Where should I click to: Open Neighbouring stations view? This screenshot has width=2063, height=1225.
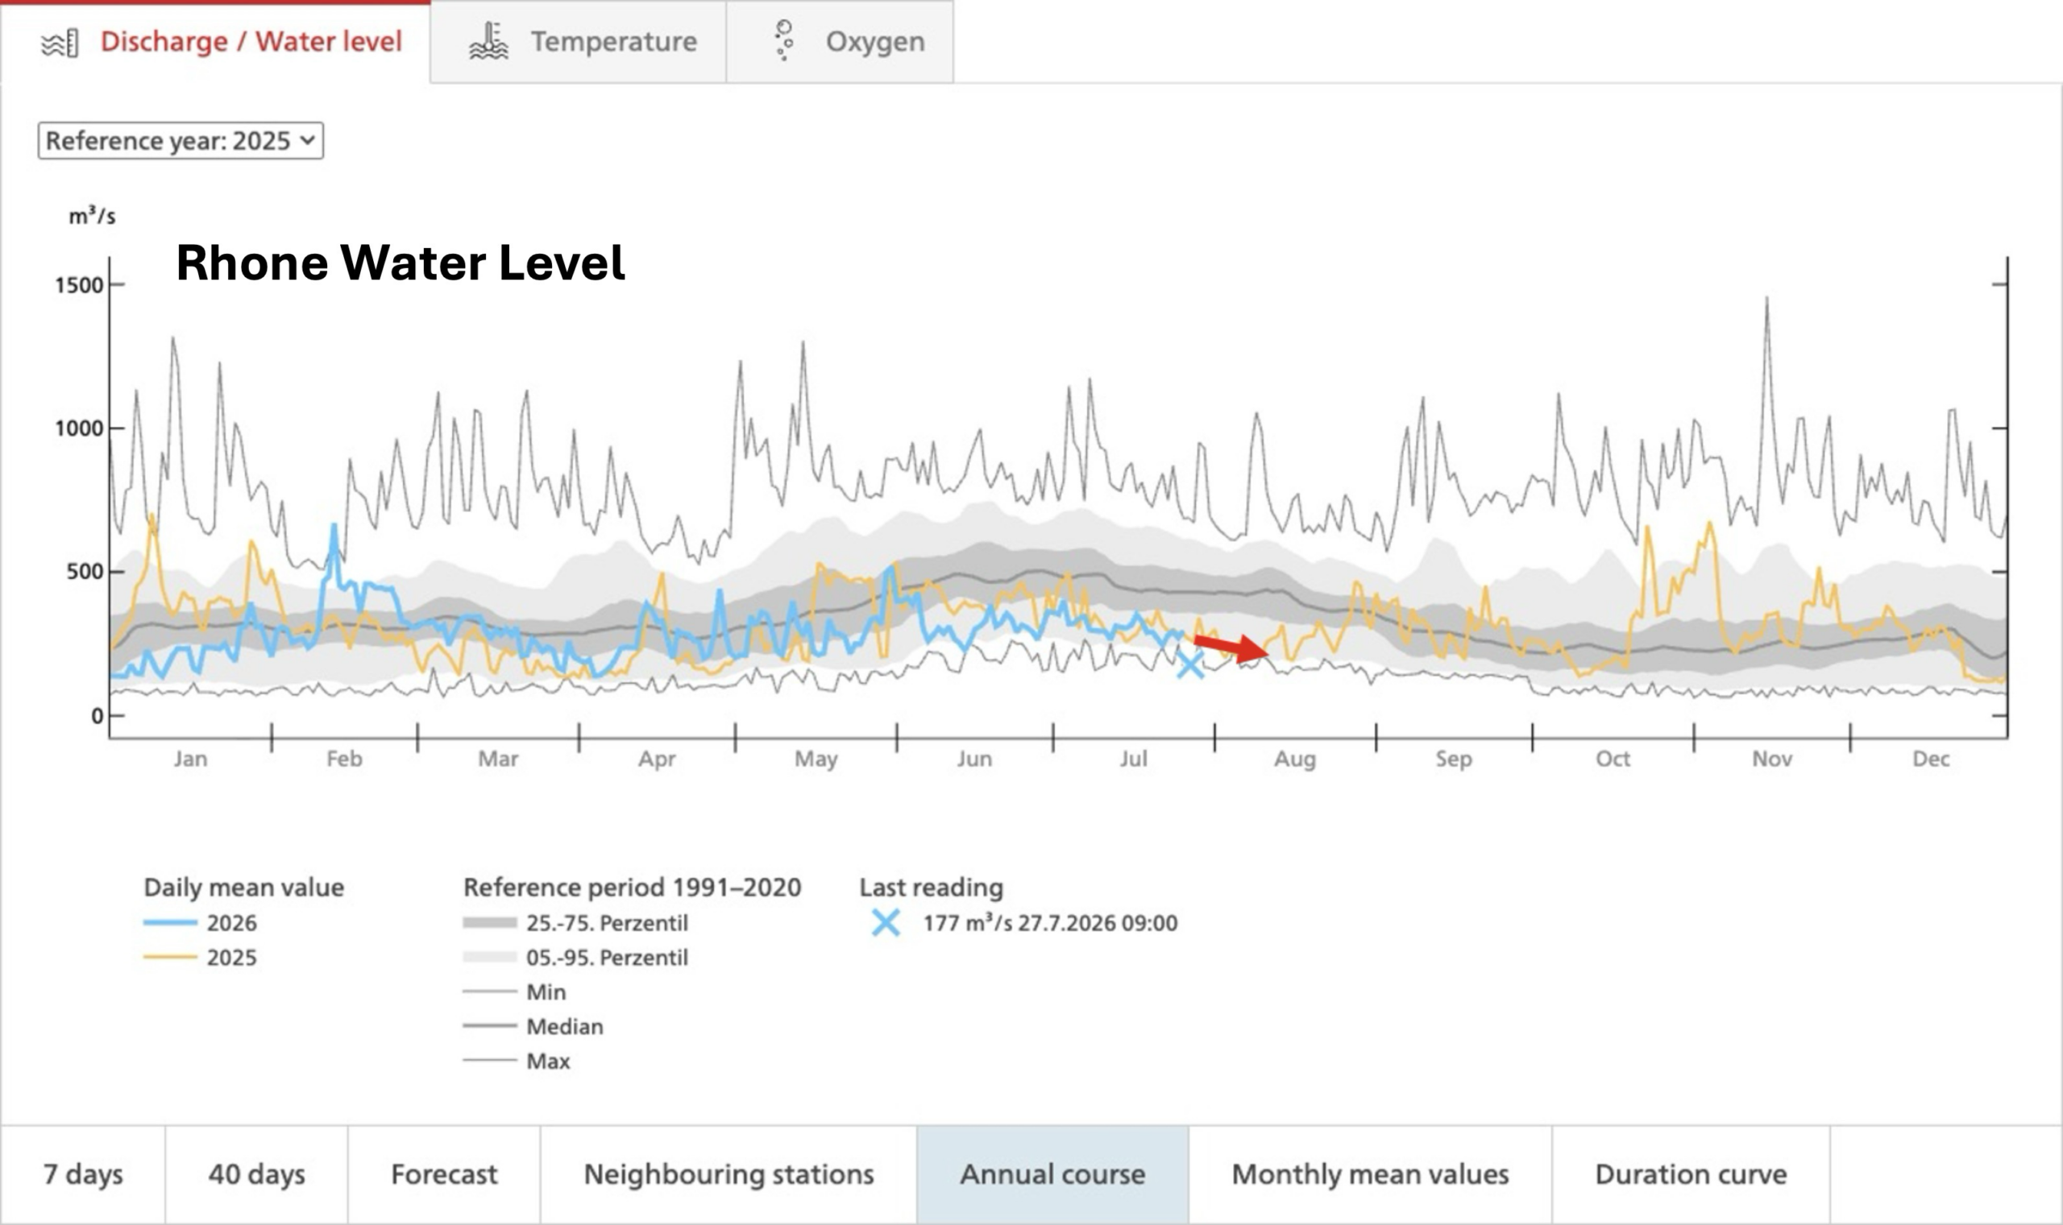tap(728, 1173)
